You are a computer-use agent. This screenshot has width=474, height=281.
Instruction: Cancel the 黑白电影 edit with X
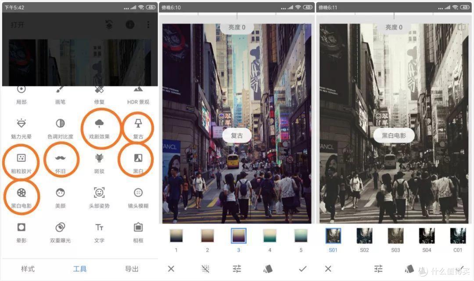328,269
